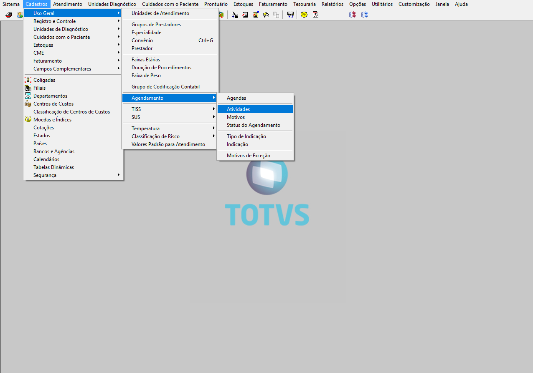Expand the Cuidados com o Paciente submenu entry

point(73,37)
